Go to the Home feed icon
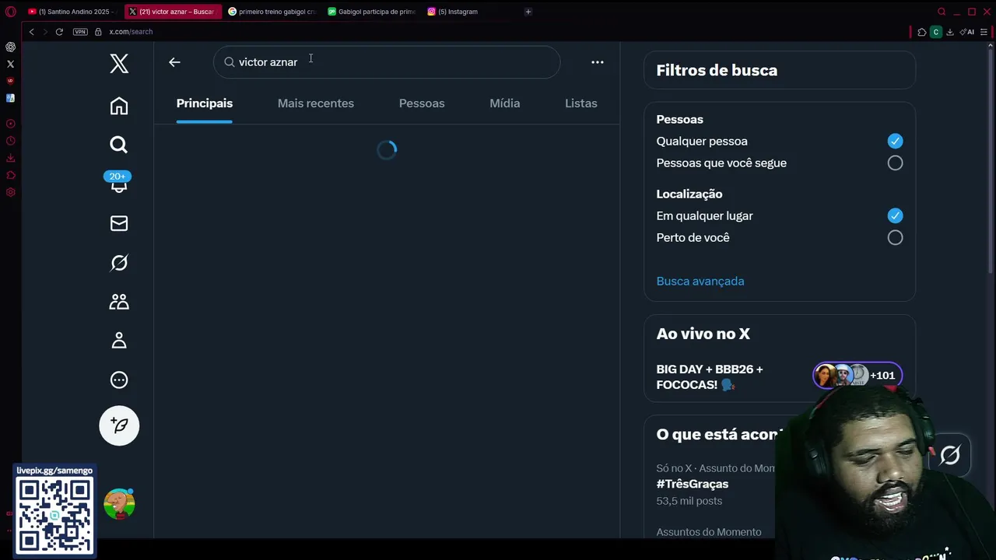This screenshot has width=996, height=560. pyautogui.click(x=119, y=106)
